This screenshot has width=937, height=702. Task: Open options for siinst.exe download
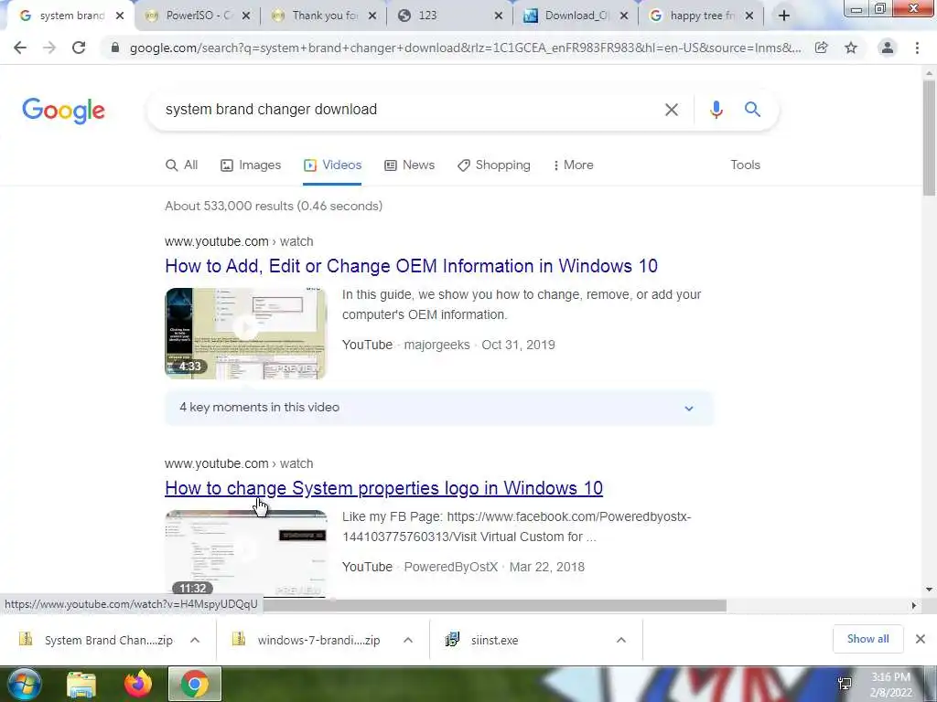click(621, 640)
